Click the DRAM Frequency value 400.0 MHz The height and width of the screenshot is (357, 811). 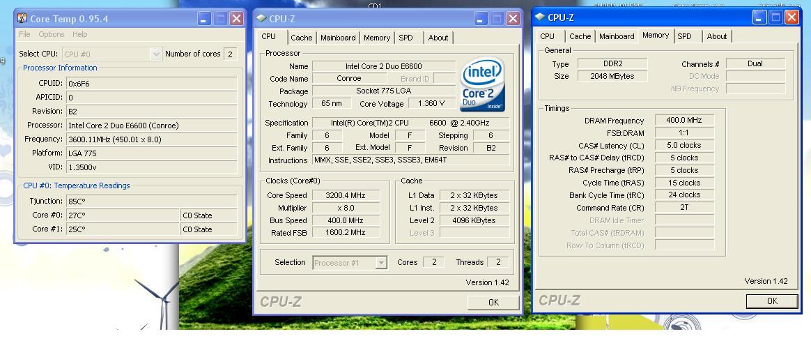684,120
